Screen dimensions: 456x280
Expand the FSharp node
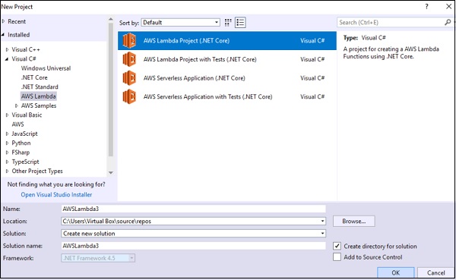click(8, 153)
